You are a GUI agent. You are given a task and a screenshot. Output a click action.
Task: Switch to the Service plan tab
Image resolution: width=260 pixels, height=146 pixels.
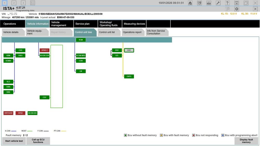(86, 24)
